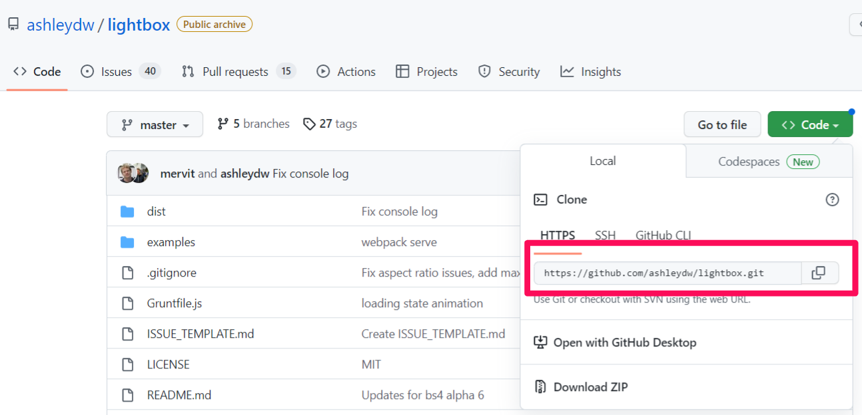Open 'loading state animation' commit message

coord(422,303)
